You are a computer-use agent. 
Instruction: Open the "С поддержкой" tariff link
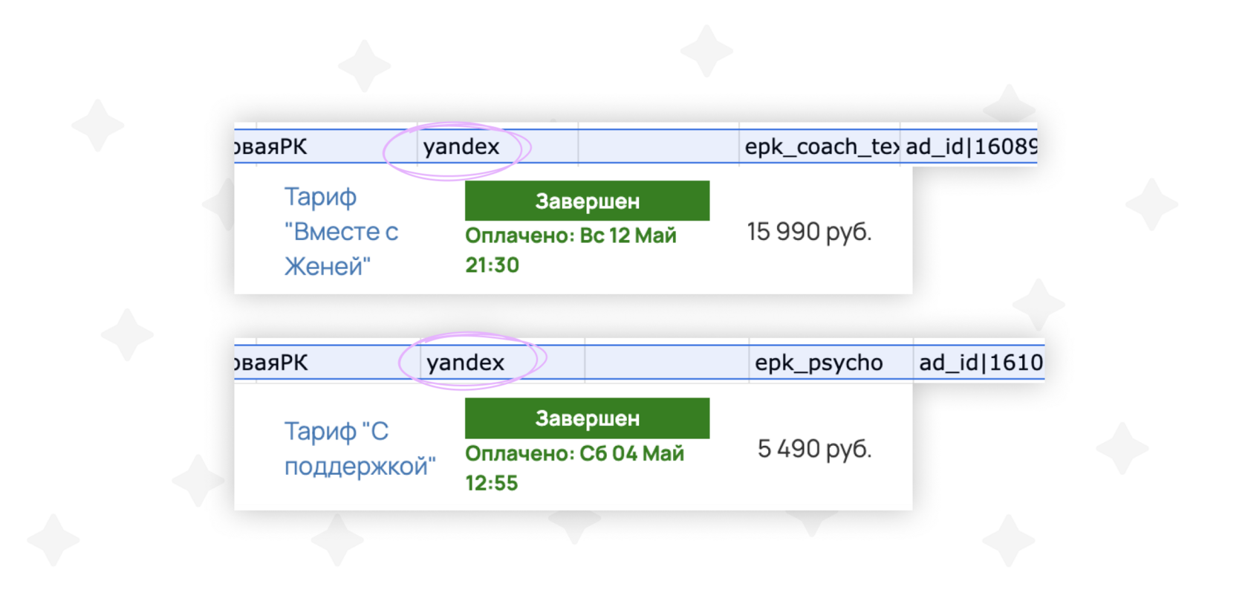pyautogui.click(x=360, y=449)
